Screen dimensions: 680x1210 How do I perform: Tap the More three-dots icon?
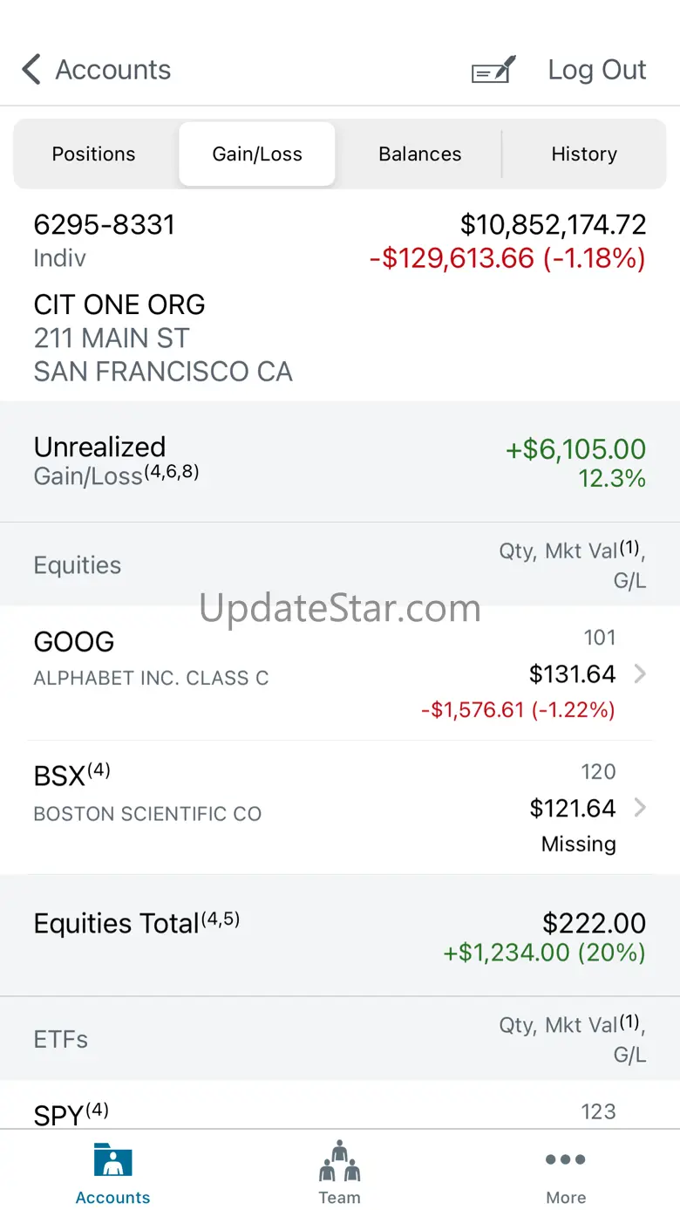point(566,1159)
